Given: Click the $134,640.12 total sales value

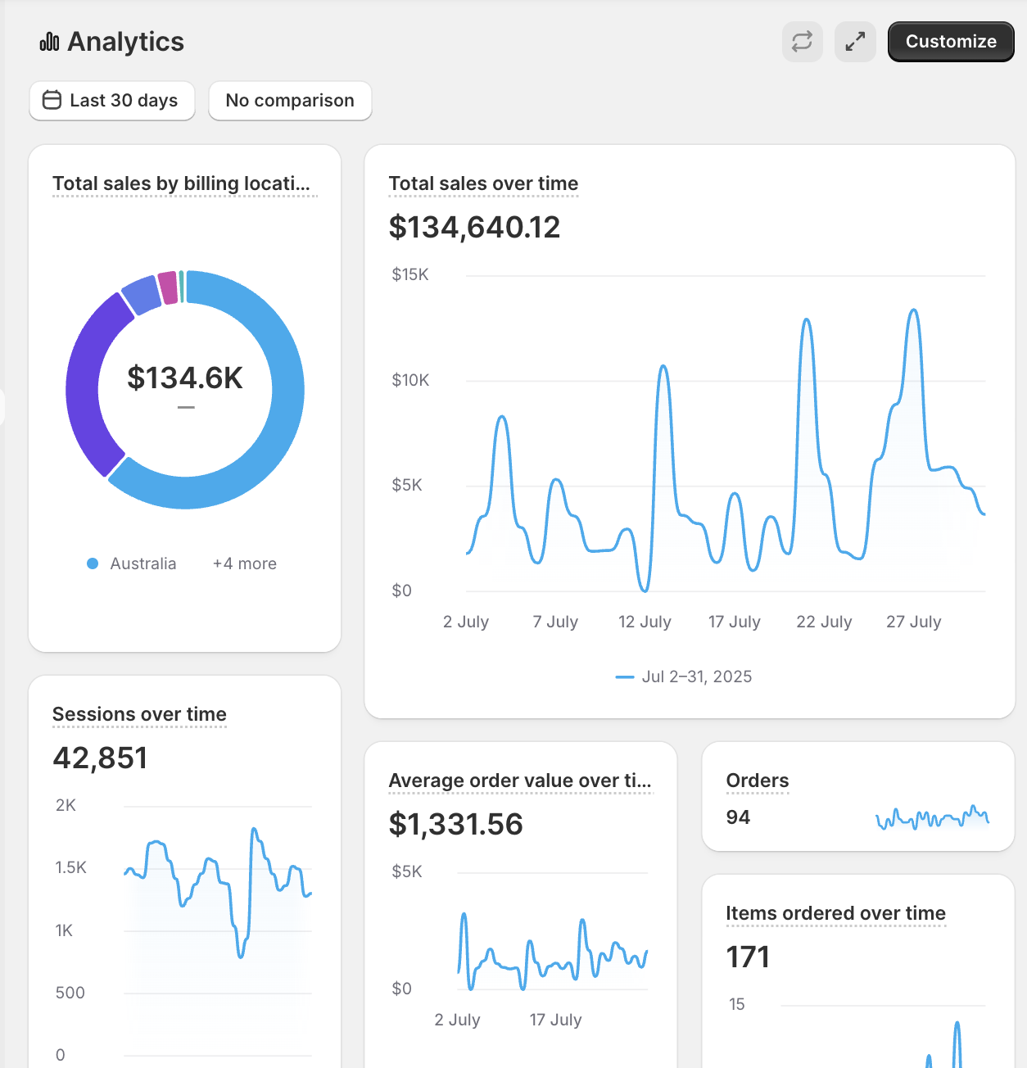Looking at the screenshot, I should [x=474, y=227].
